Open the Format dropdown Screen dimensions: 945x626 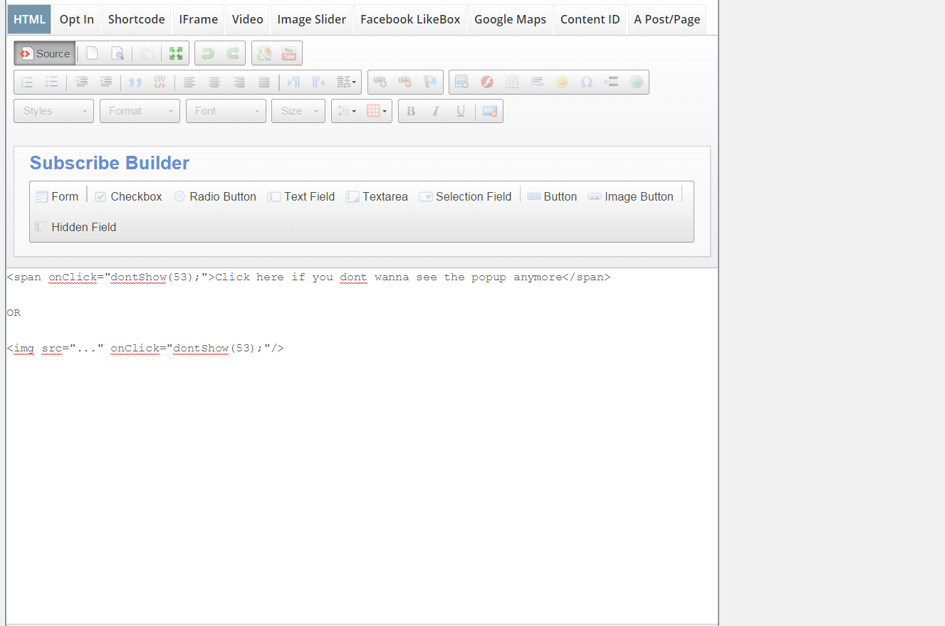(140, 111)
